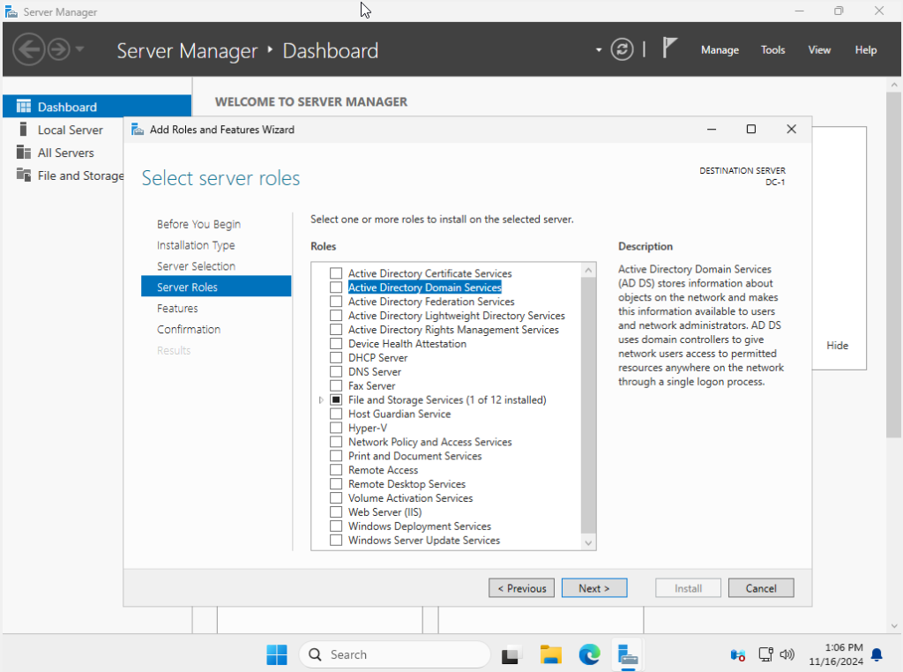Open the Manage menu

click(720, 50)
